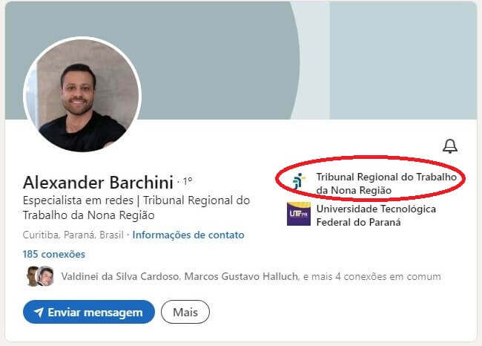Click the Alexander Barchini name heading
482x346 pixels.
point(98,182)
